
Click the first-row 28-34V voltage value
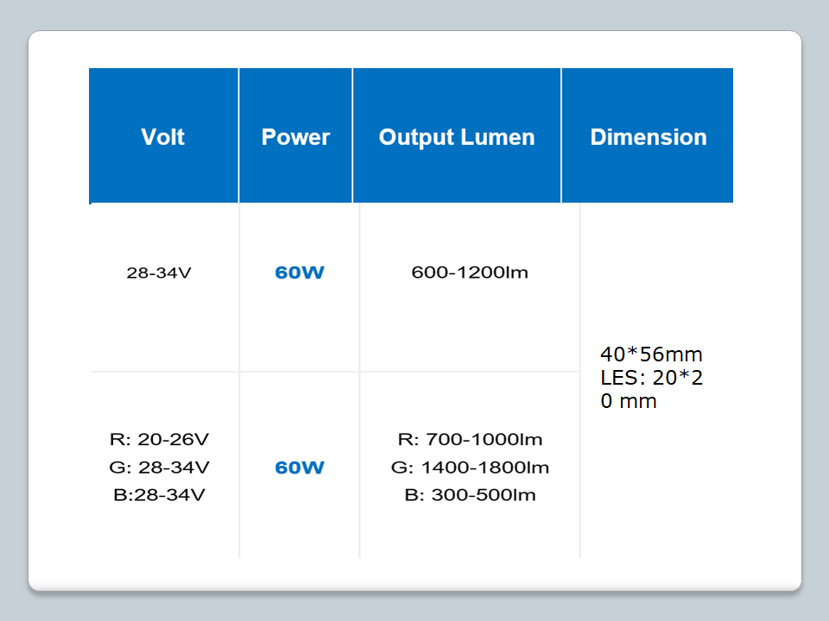158,273
